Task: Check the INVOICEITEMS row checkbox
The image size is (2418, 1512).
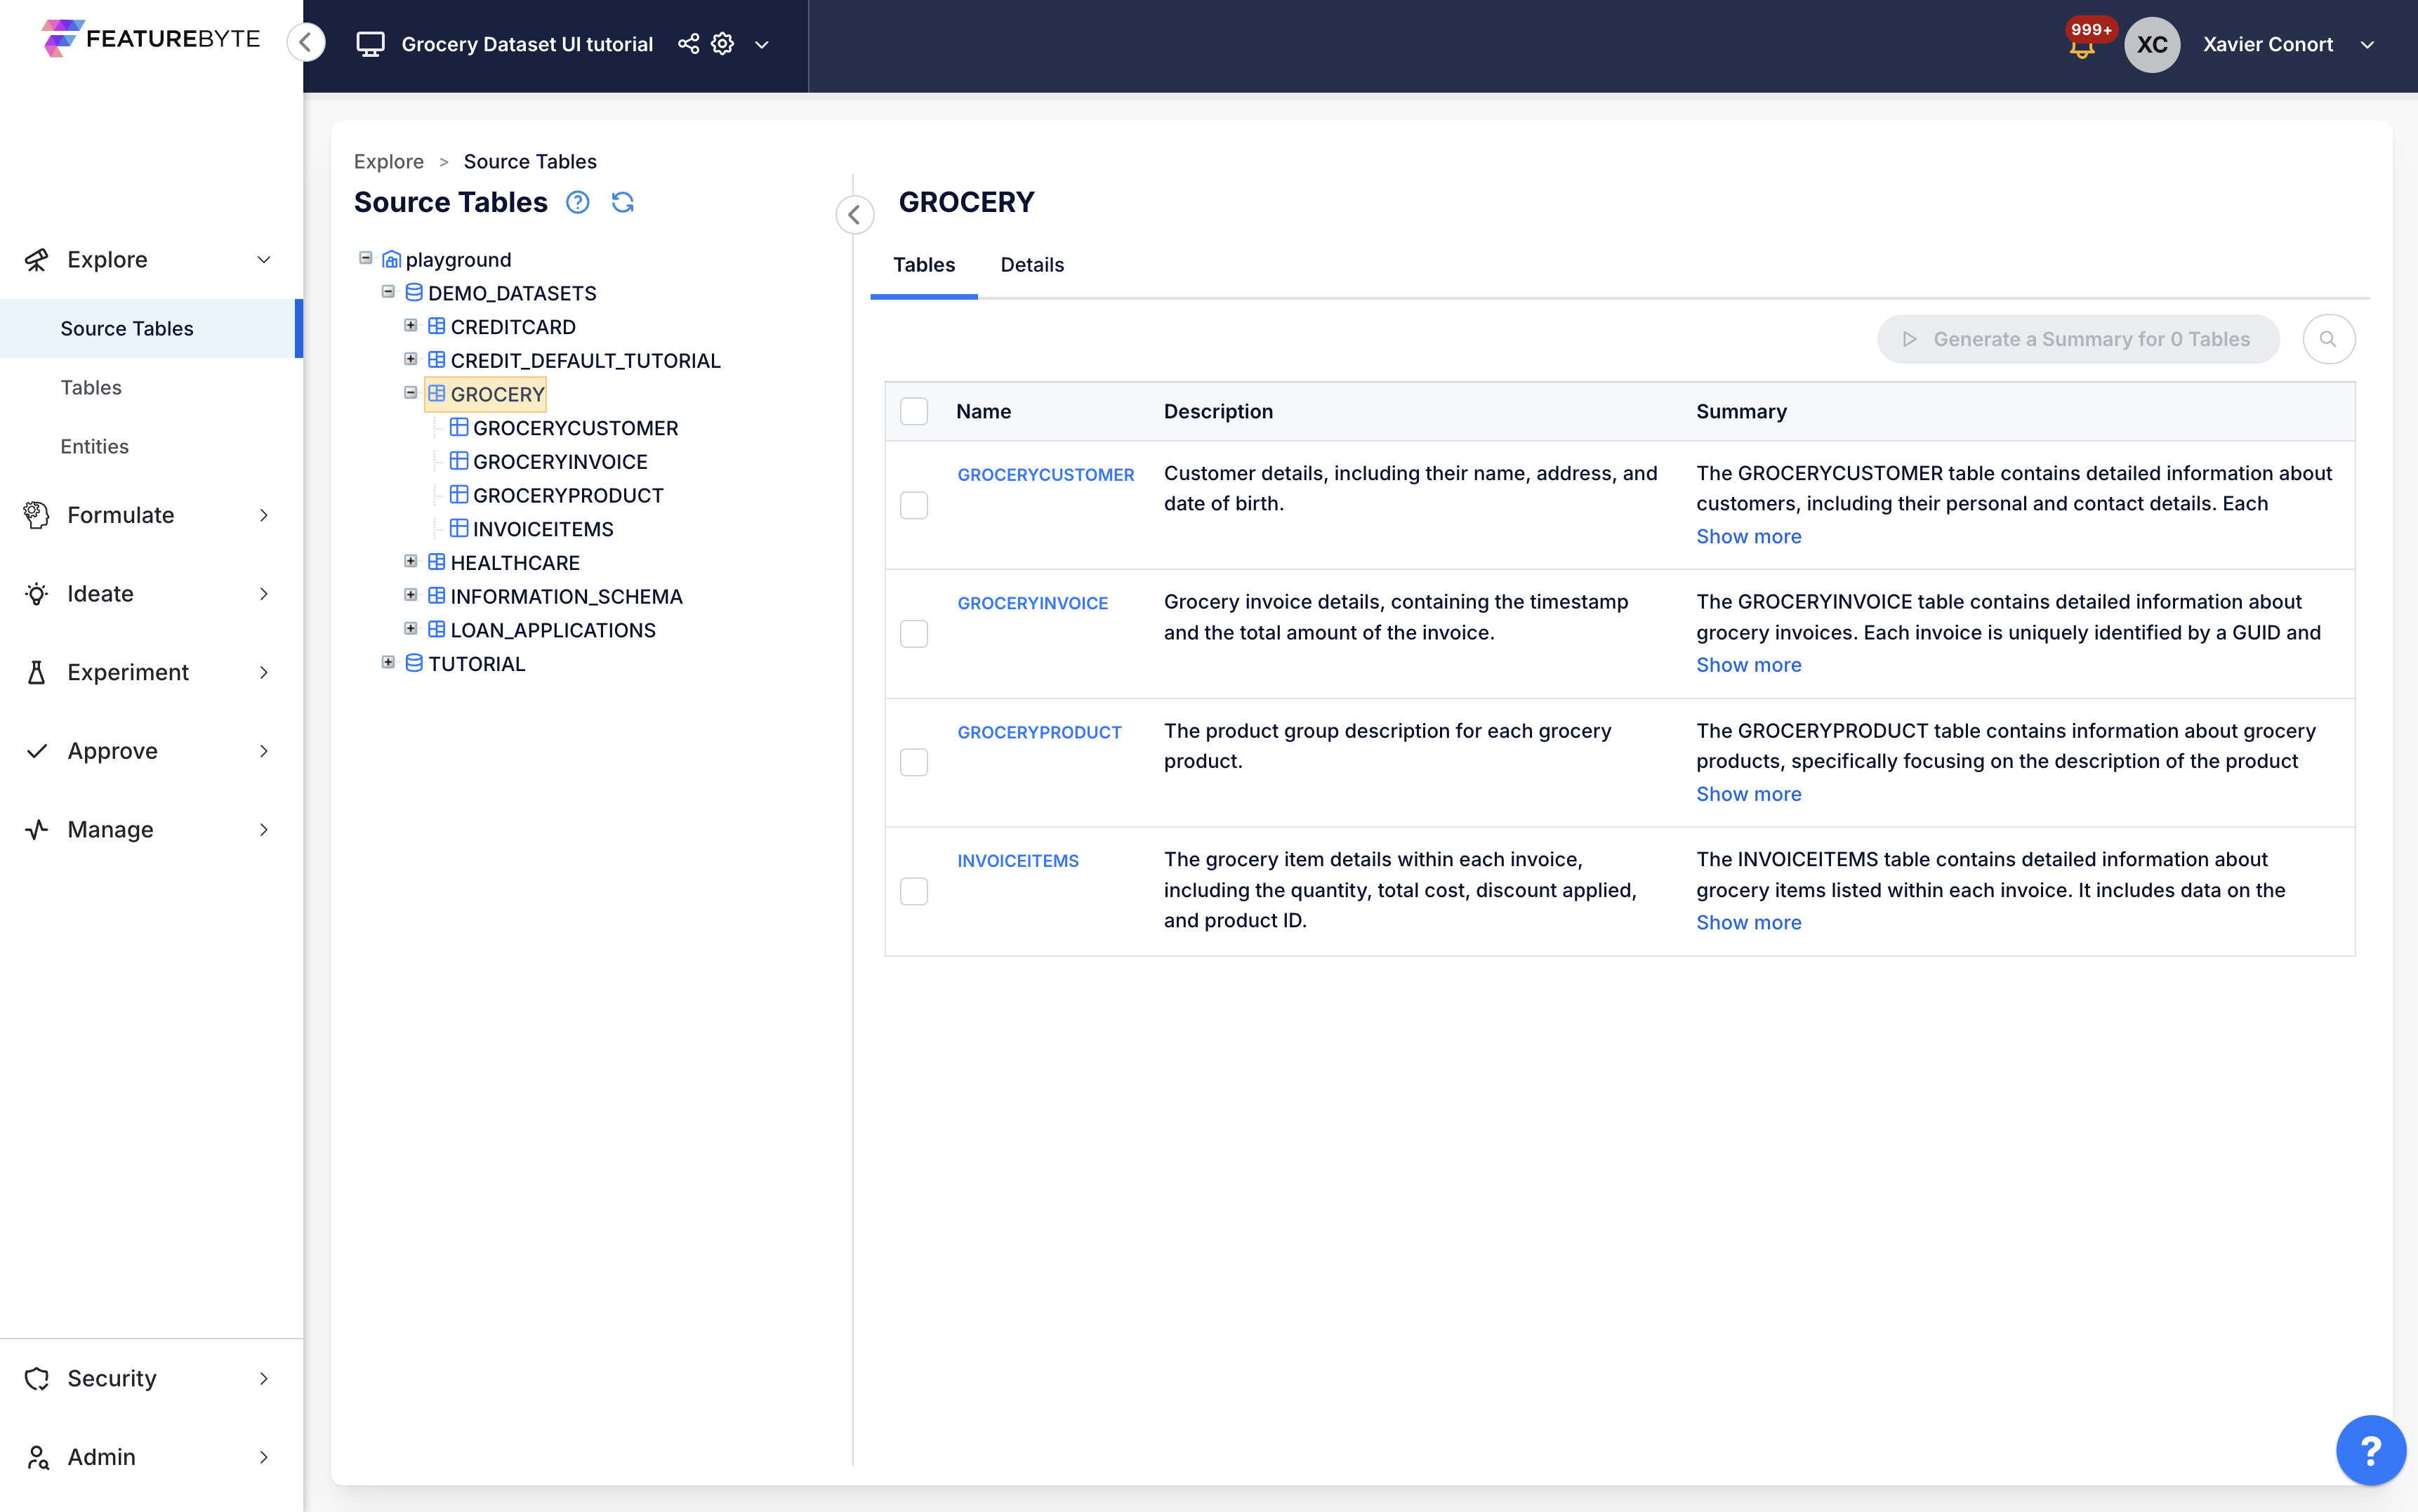Action: [x=913, y=891]
